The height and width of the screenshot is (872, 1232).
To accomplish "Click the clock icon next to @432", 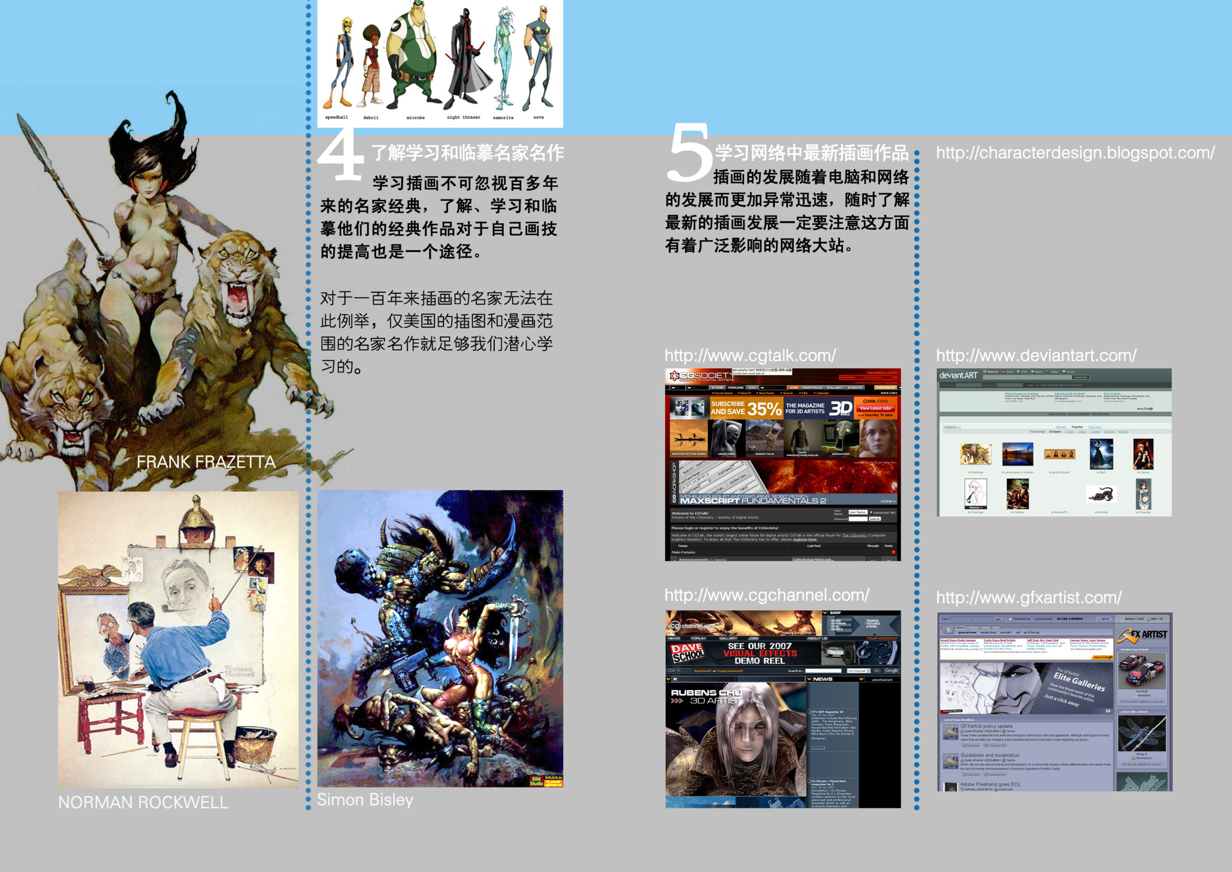I will (x=1099, y=619).
